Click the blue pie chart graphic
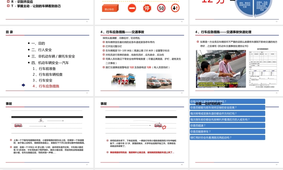The height and width of the screenshot is (170, 283). point(254,8)
